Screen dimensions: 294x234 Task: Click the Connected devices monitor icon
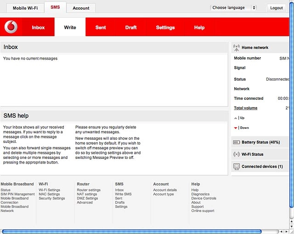coord(237,166)
